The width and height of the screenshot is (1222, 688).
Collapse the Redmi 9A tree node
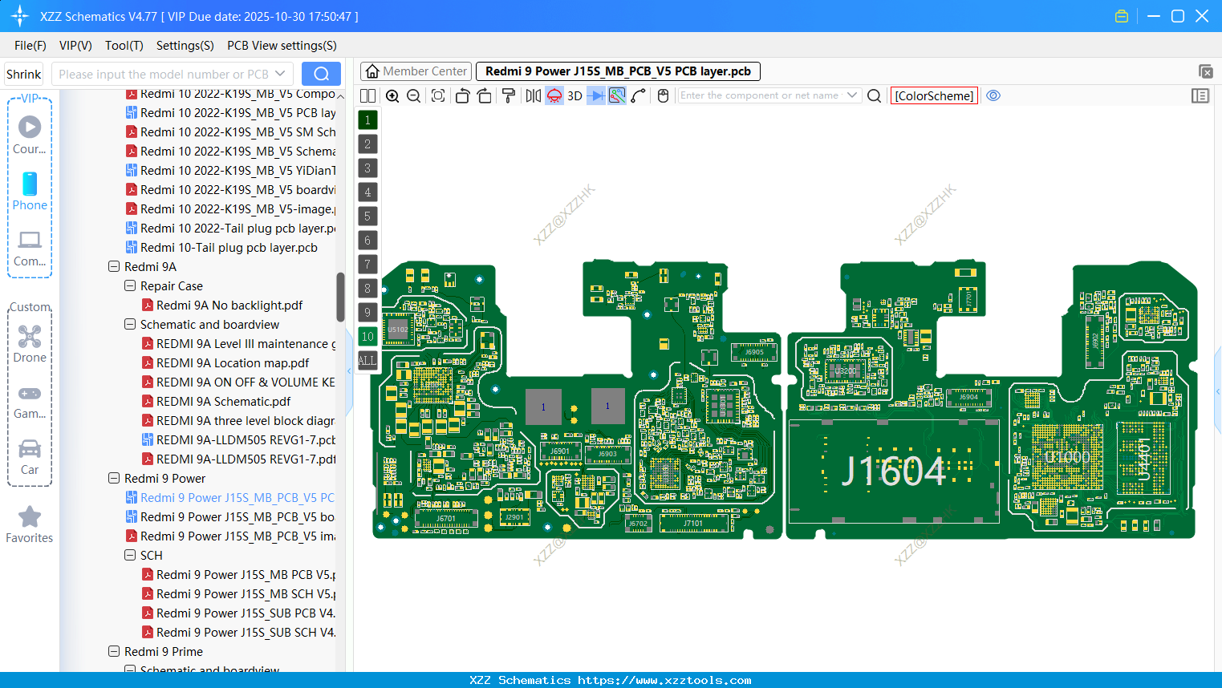(114, 267)
